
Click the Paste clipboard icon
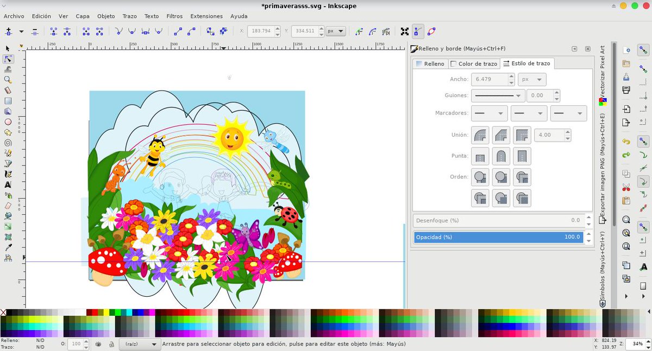pyautogui.click(x=626, y=201)
